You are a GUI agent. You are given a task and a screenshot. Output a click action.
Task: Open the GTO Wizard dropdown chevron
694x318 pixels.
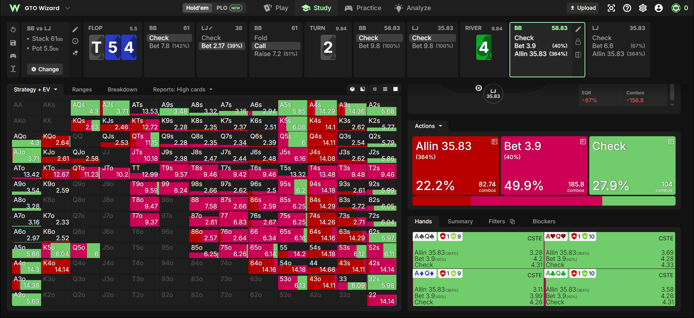68,8
